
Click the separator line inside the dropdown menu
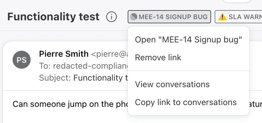point(189,71)
